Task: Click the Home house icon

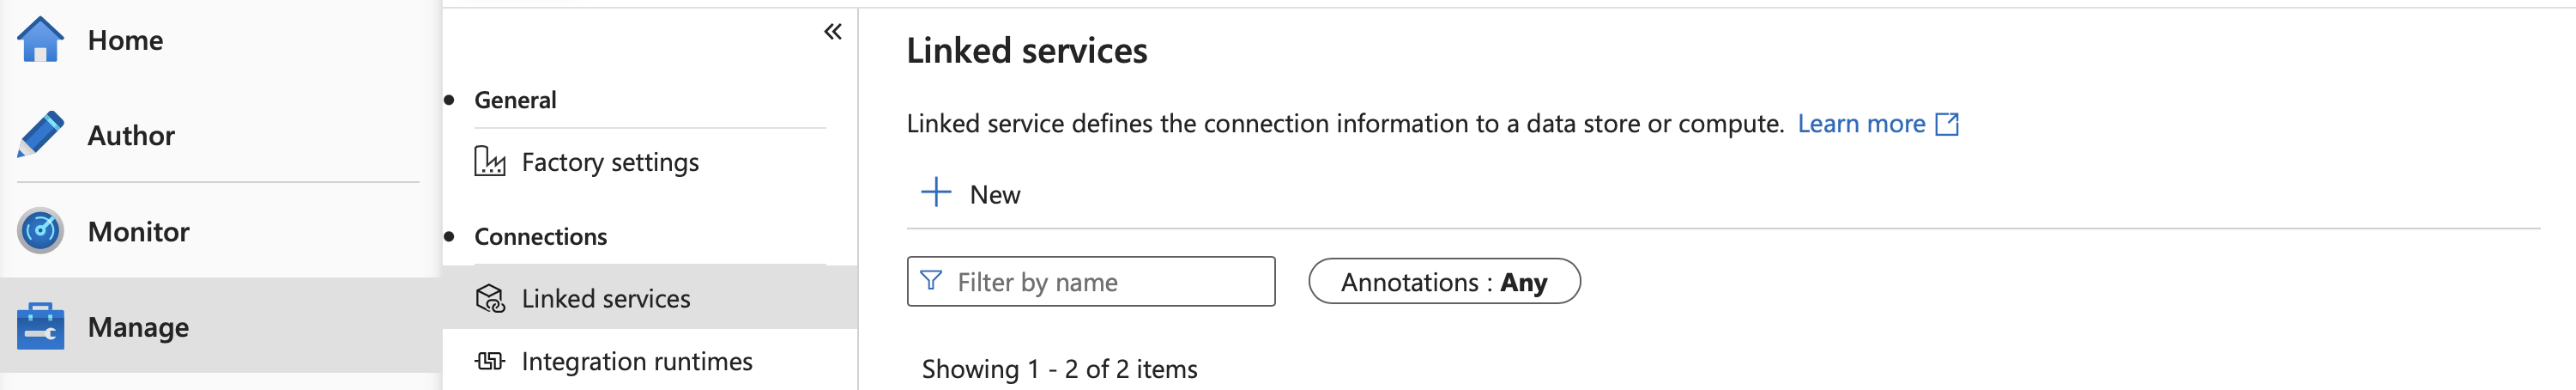Action: click(40, 40)
